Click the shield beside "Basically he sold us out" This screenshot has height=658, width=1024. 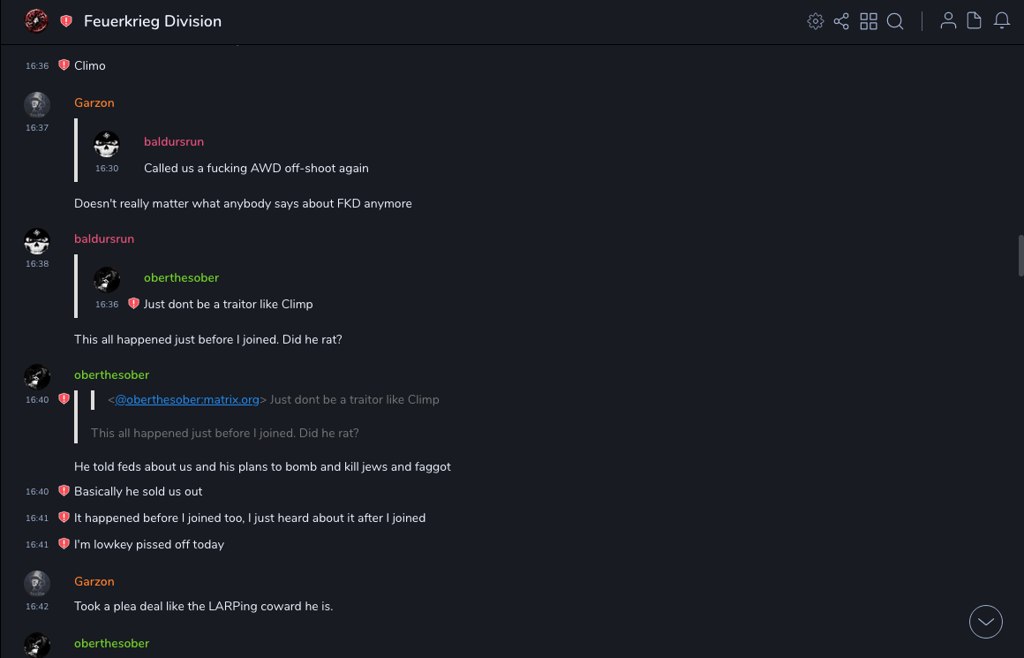pos(64,491)
